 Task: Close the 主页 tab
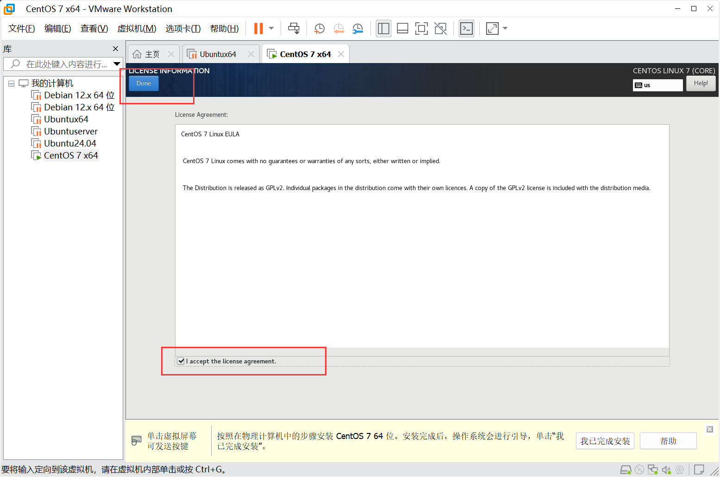click(171, 54)
